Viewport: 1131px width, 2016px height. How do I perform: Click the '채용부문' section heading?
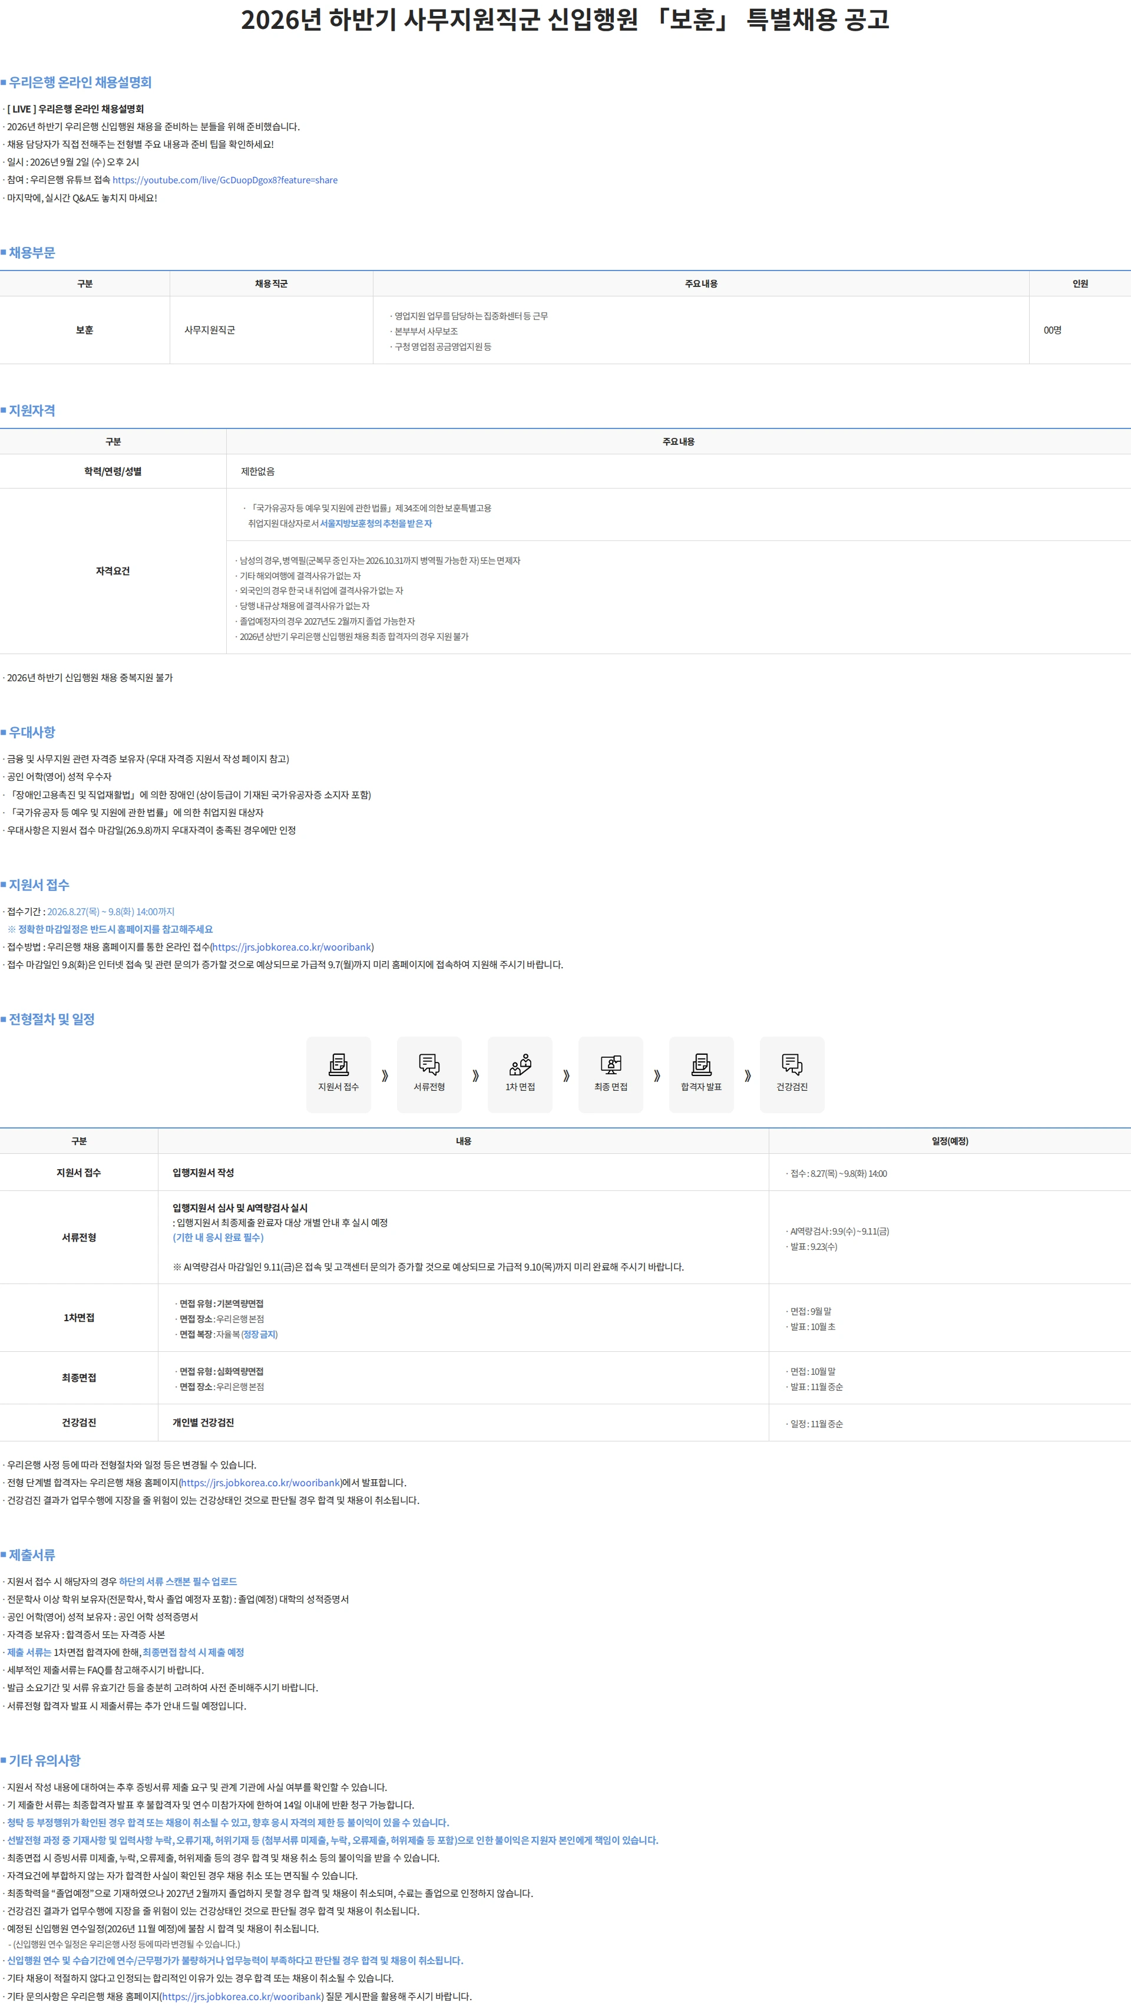[32, 253]
